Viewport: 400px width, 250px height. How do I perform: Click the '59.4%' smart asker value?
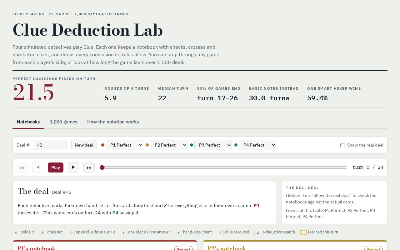pos(317,98)
